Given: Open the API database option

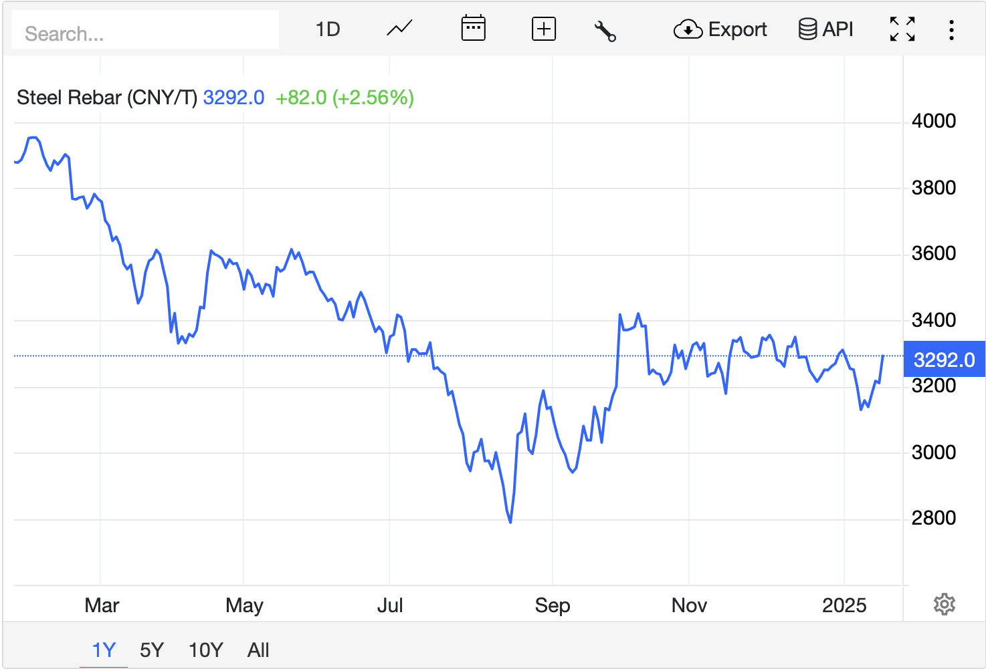Looking at the screenshot, I should click(825, 29).
